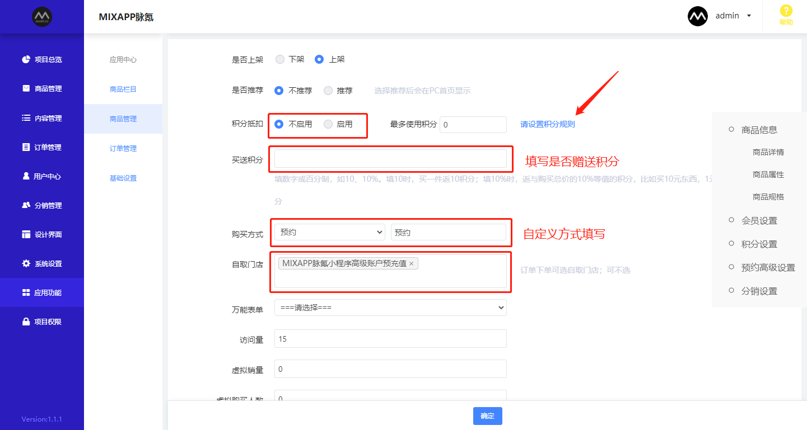Click inside the 自取门店 selection box
The width and height of the screenshot is (807, 430).
(390, 271)
